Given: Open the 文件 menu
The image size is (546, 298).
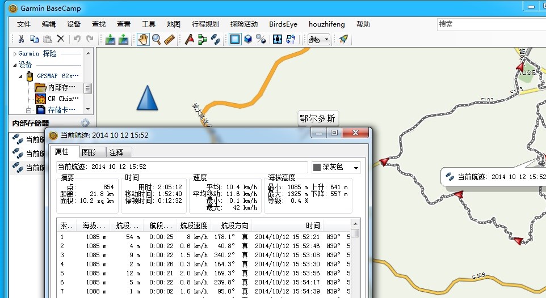Looking at the screenshot, I should (x=24, y=24).
